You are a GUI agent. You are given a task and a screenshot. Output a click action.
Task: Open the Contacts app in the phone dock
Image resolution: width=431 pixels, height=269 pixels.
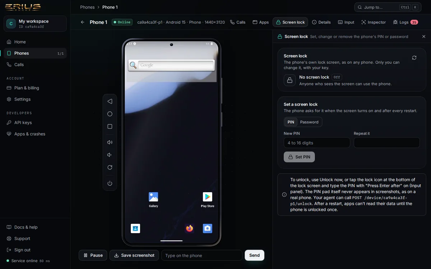(x=135, y=228)
